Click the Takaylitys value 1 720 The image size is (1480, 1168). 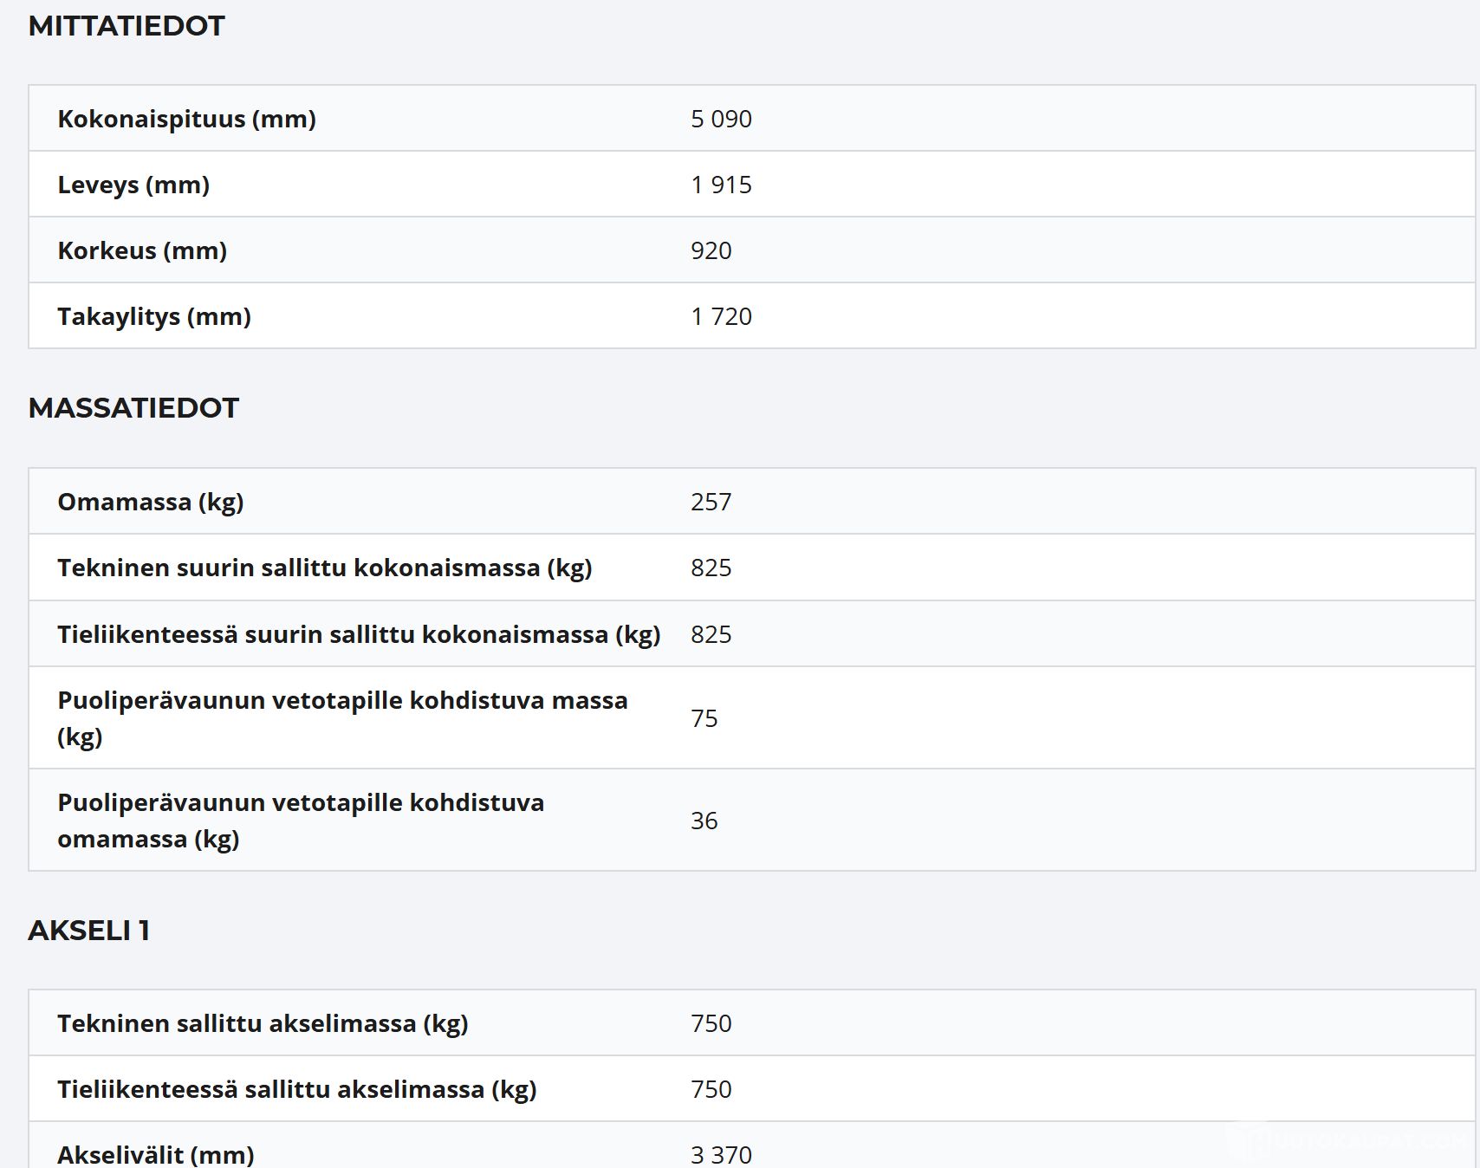point(721,316)
